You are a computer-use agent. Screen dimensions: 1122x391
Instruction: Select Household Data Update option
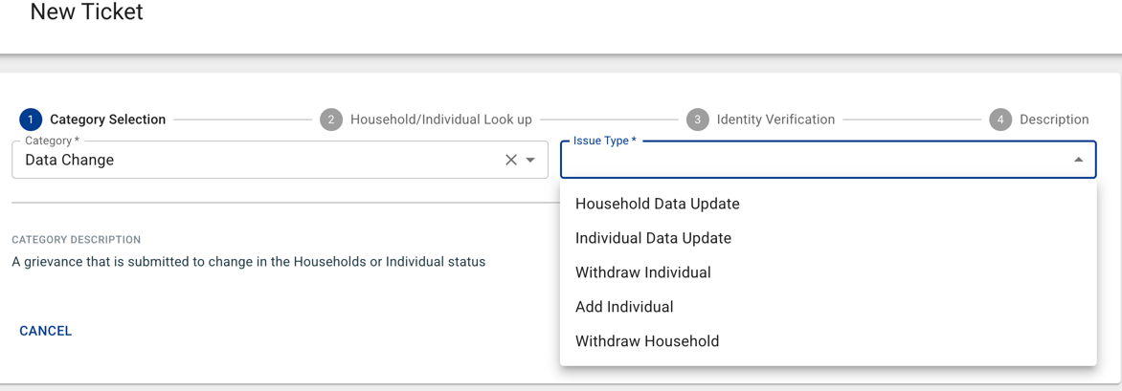[658, 204]
